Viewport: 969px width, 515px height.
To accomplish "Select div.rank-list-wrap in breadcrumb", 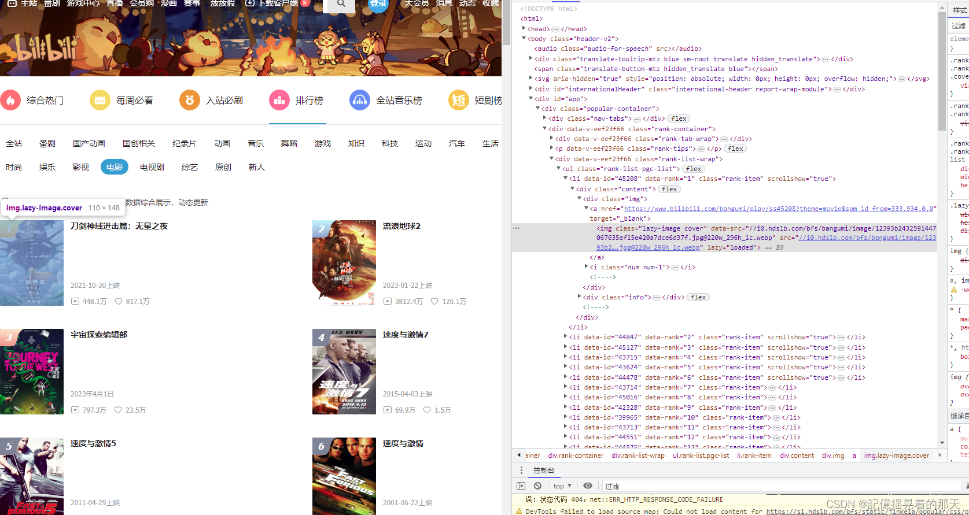I will (x=638, y=455).
